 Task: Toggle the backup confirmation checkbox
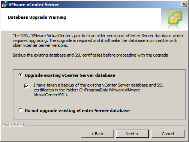pos(26,86)
